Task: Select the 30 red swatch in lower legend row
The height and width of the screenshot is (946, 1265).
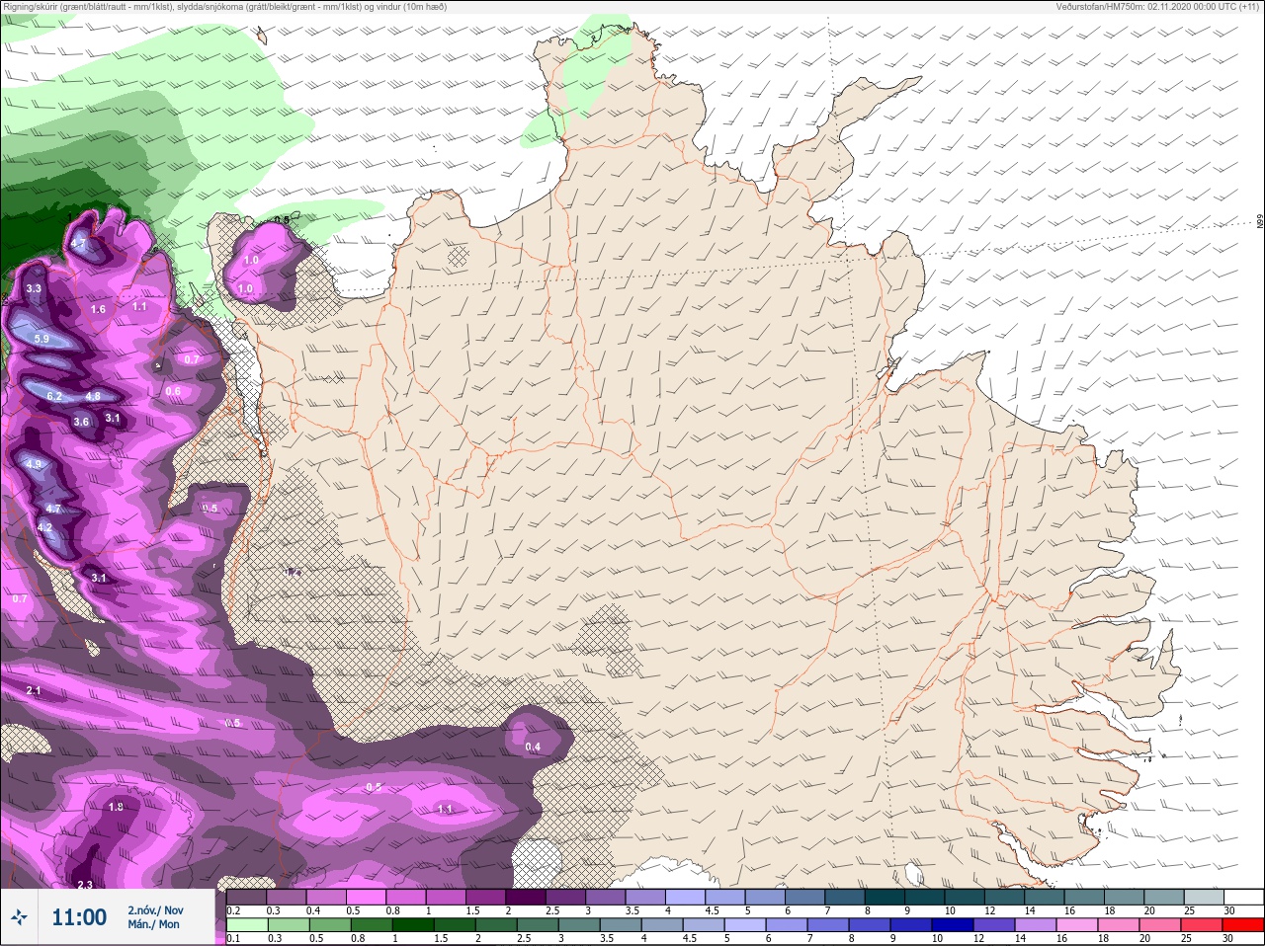Action: click(x=1243, y=925)
